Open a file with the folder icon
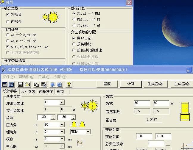Screen dimensions: 193x150 (28, 84)
